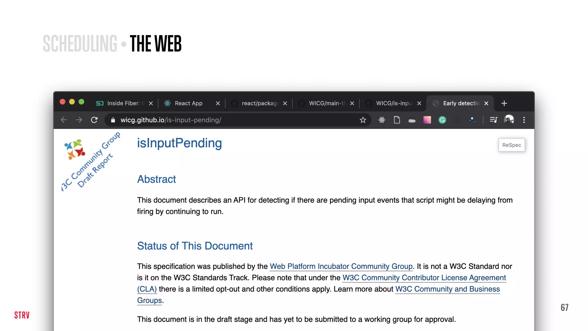Open the W3C Community Contributor License Agreement link

[424, 278]
